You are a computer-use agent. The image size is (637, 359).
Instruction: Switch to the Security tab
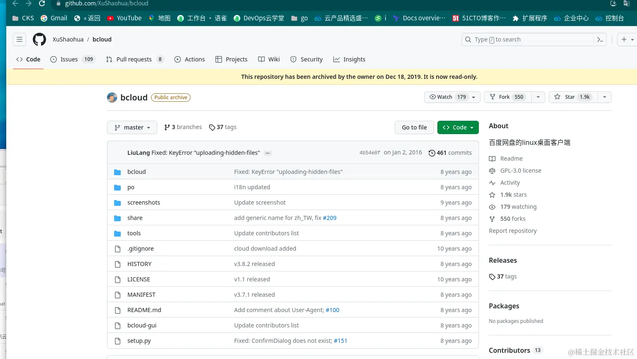(x=306, y=59)
